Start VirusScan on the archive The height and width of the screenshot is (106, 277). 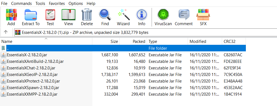(x=163, y=17)
